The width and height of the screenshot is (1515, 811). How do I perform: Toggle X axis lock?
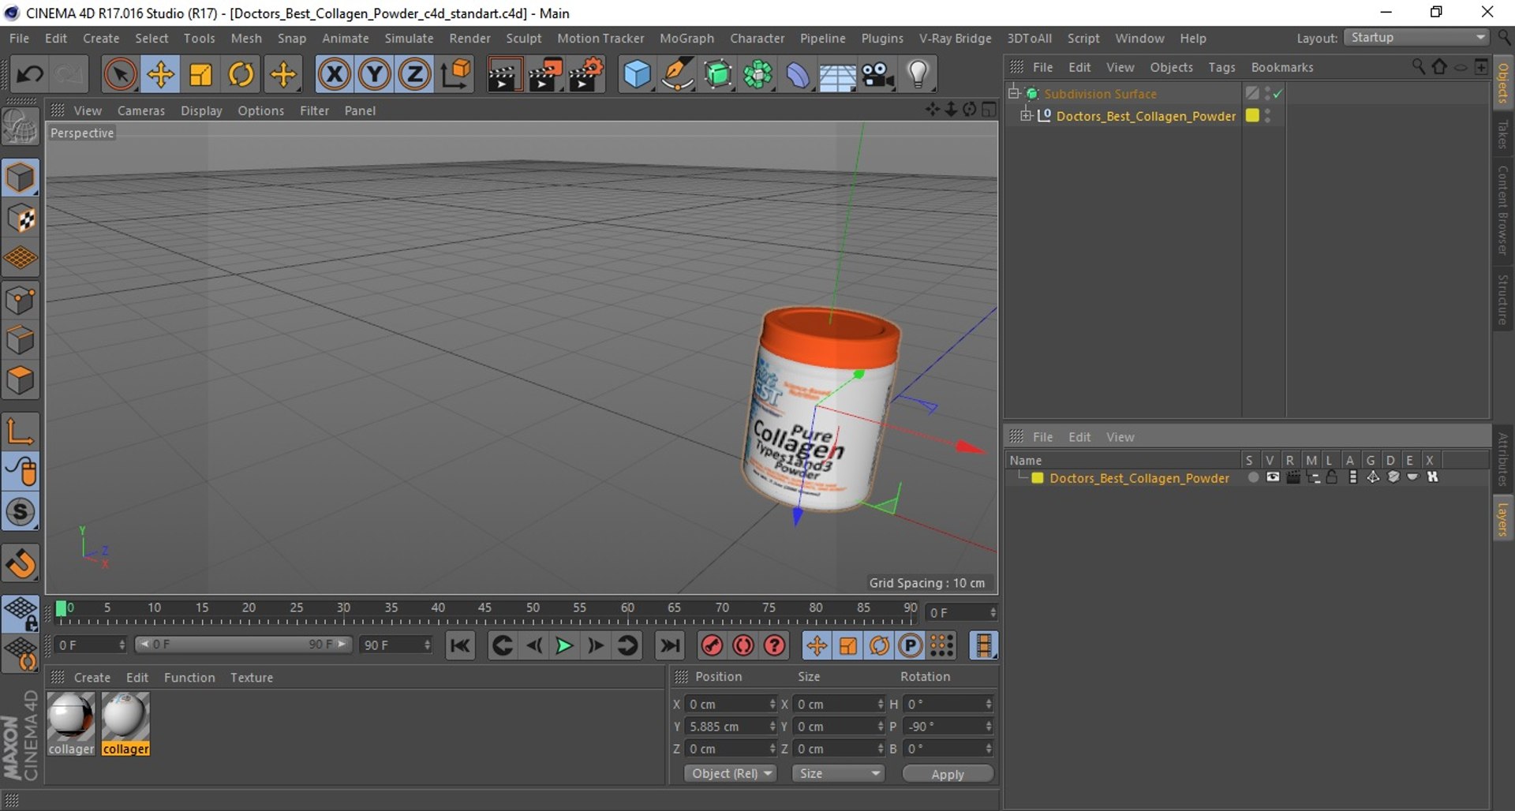(x=335, y=75)
